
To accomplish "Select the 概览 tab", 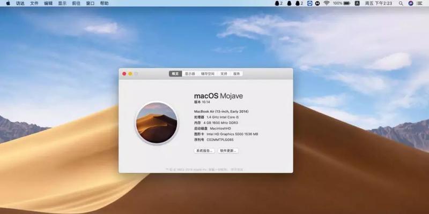I will coord(175,74).
